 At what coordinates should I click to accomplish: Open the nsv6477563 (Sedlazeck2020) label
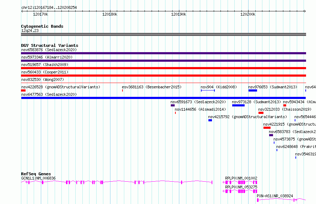49,94
